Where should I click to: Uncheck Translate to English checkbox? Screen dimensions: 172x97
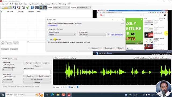click(49, 40)
